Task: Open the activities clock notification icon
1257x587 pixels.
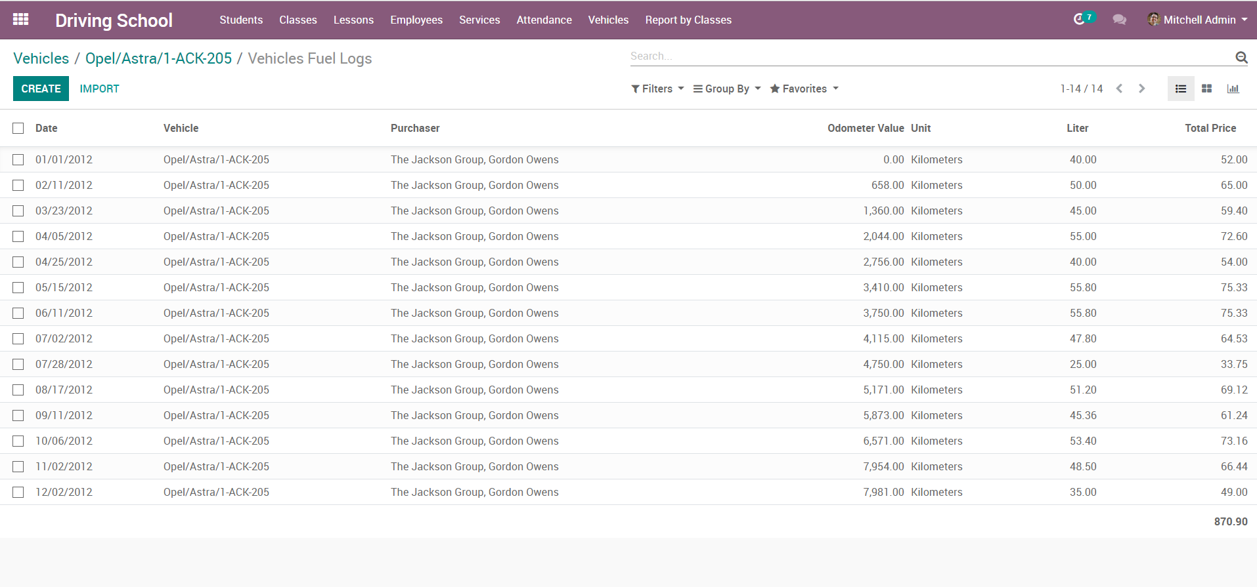Action: point(1079,20)
